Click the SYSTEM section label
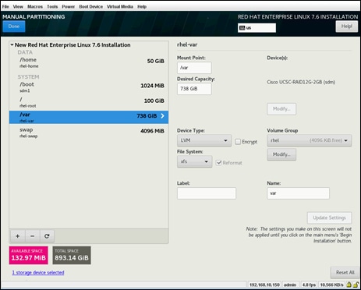This screenshot has height=290, width=361. click(x=28, y=77)
